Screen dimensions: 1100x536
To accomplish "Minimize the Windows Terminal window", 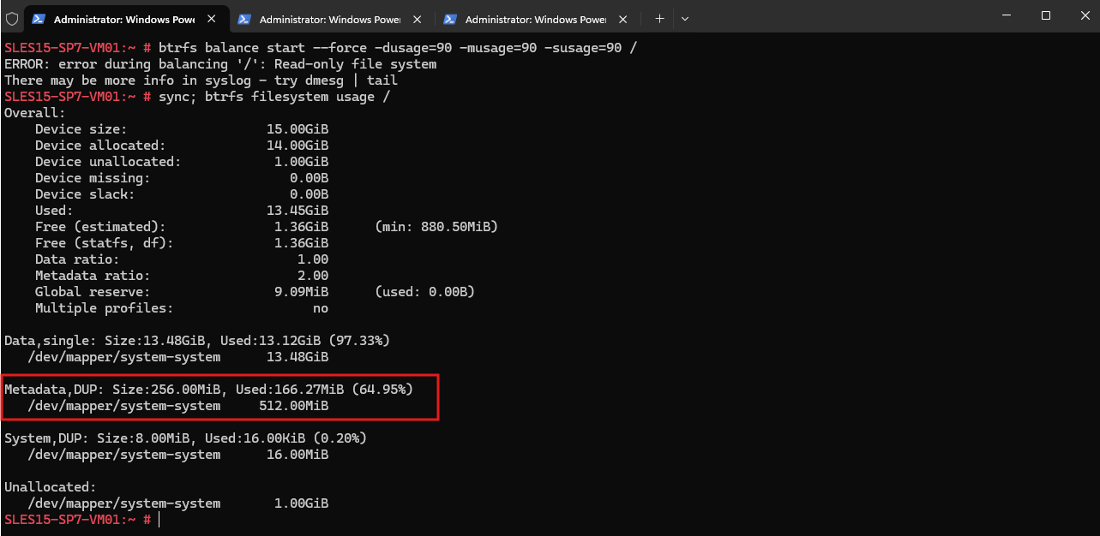I will coord(1007,15).
